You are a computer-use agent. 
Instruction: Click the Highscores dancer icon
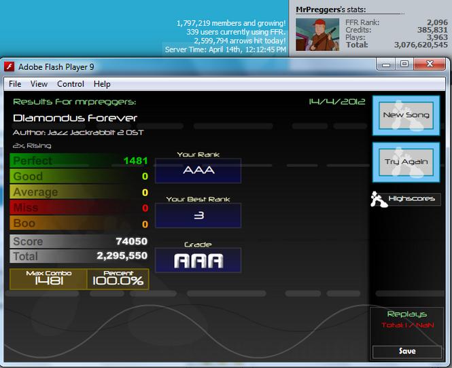(379, 199)
